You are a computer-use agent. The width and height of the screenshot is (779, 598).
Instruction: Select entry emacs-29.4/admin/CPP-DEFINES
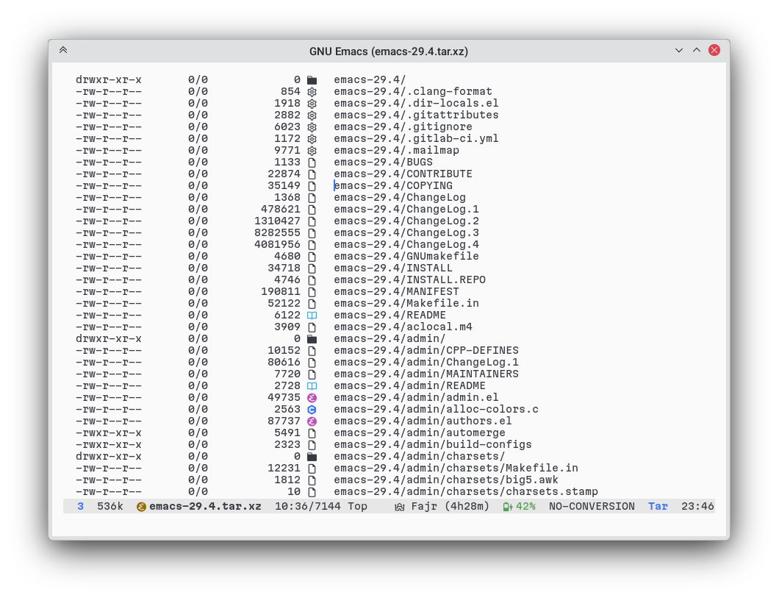click(426, 350)
